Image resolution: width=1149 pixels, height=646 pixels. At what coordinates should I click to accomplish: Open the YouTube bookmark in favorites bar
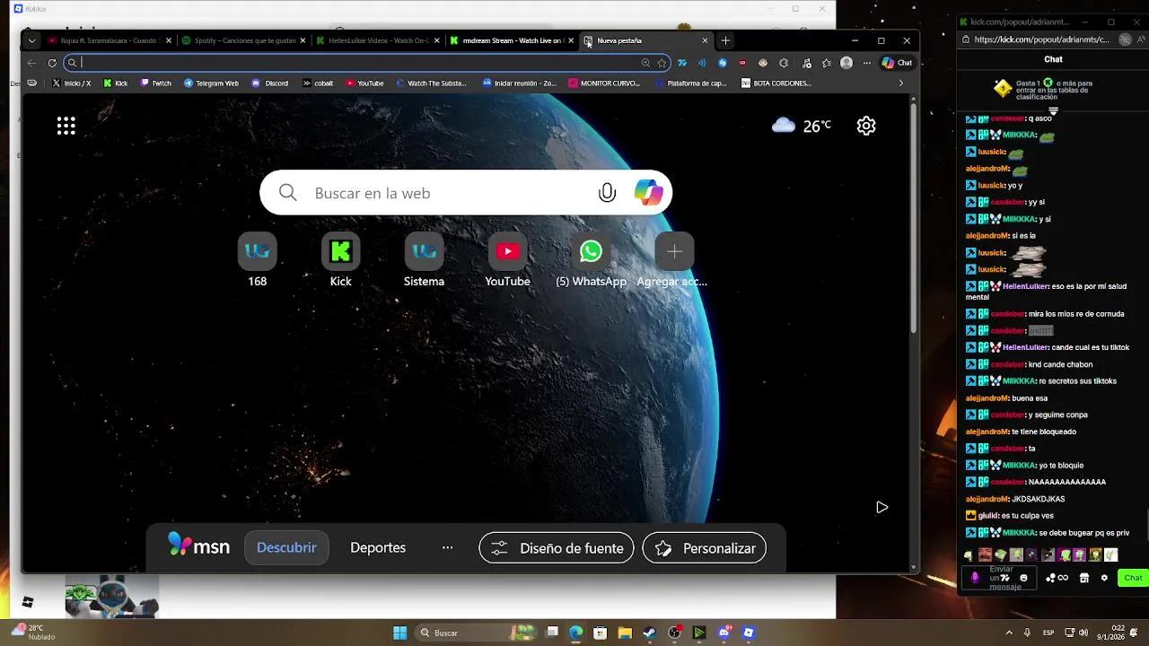364,83
